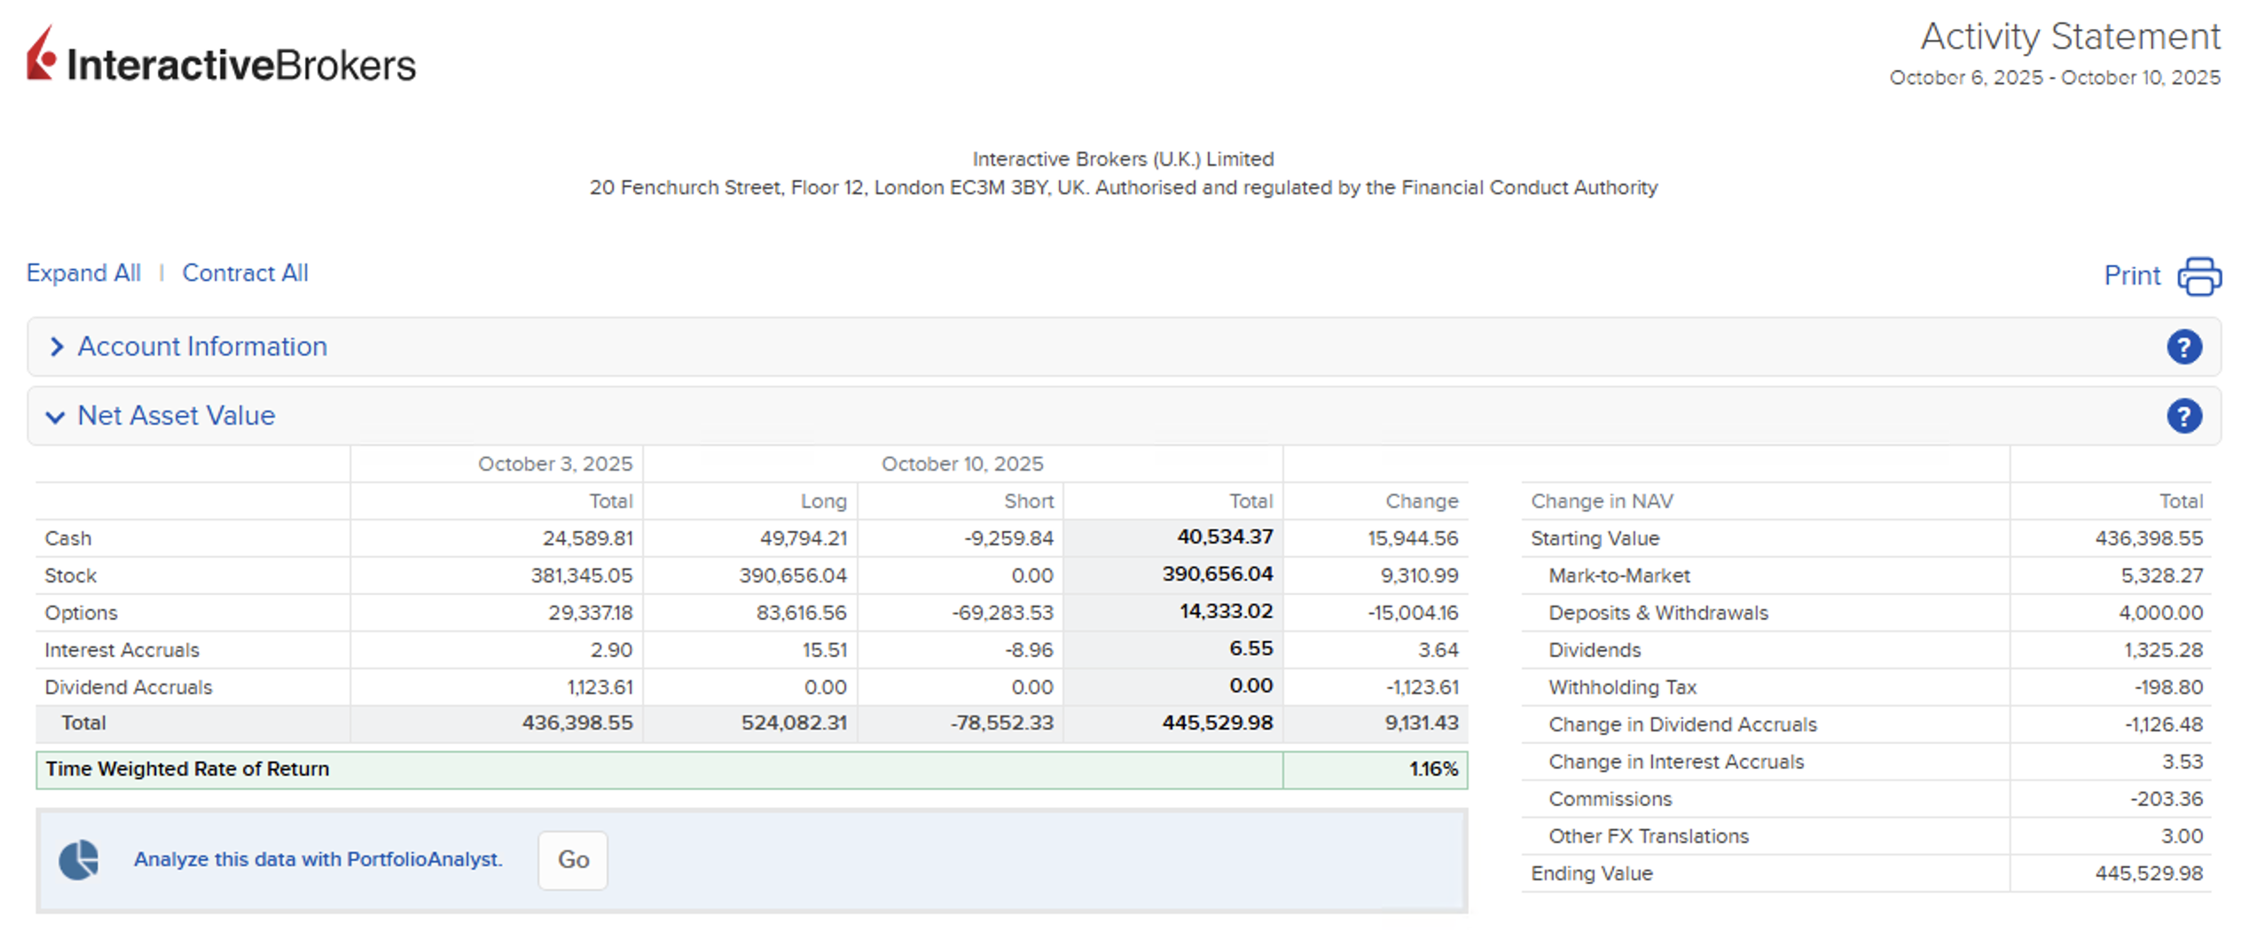Click the Ending Value row label
This screenshot has width=2242, height=931.
click(1591, 873)
